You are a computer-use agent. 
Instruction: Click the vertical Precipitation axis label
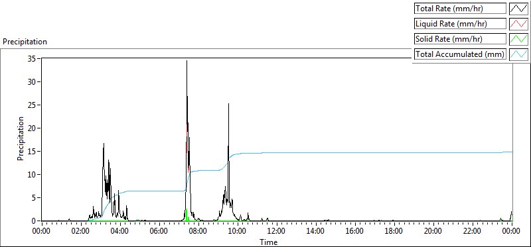point(21,138)
